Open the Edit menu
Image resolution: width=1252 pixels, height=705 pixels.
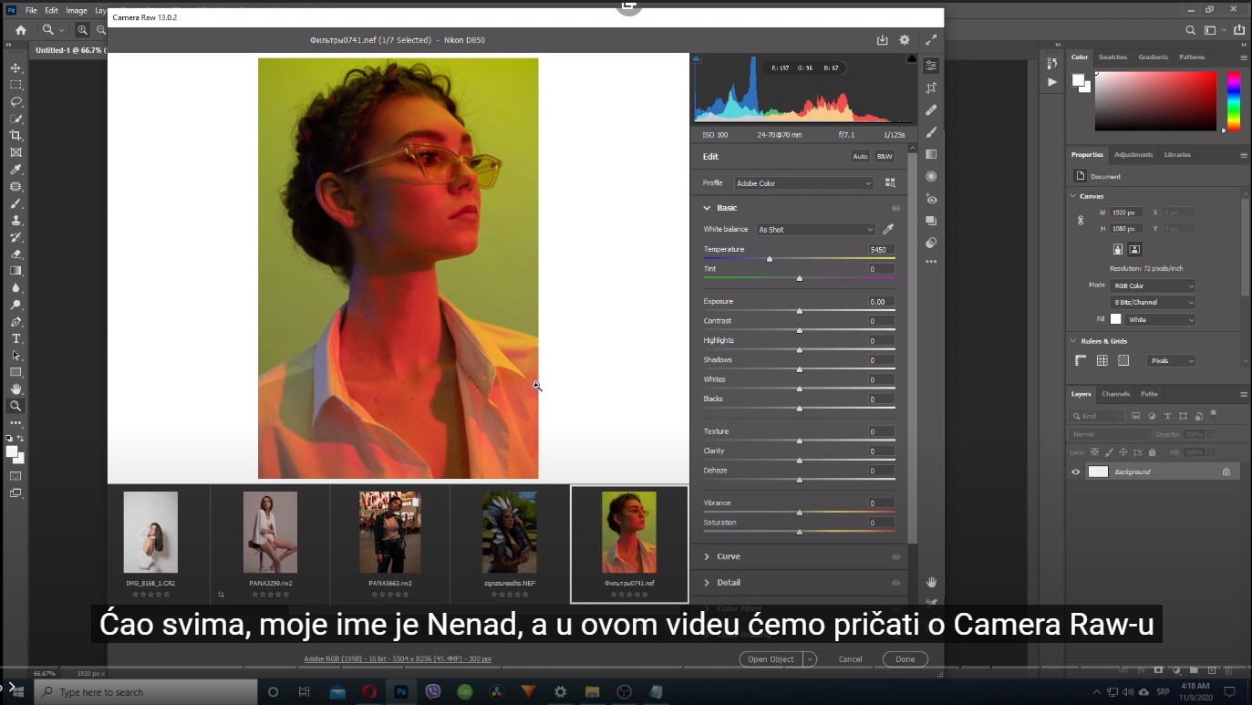(52, 11)
